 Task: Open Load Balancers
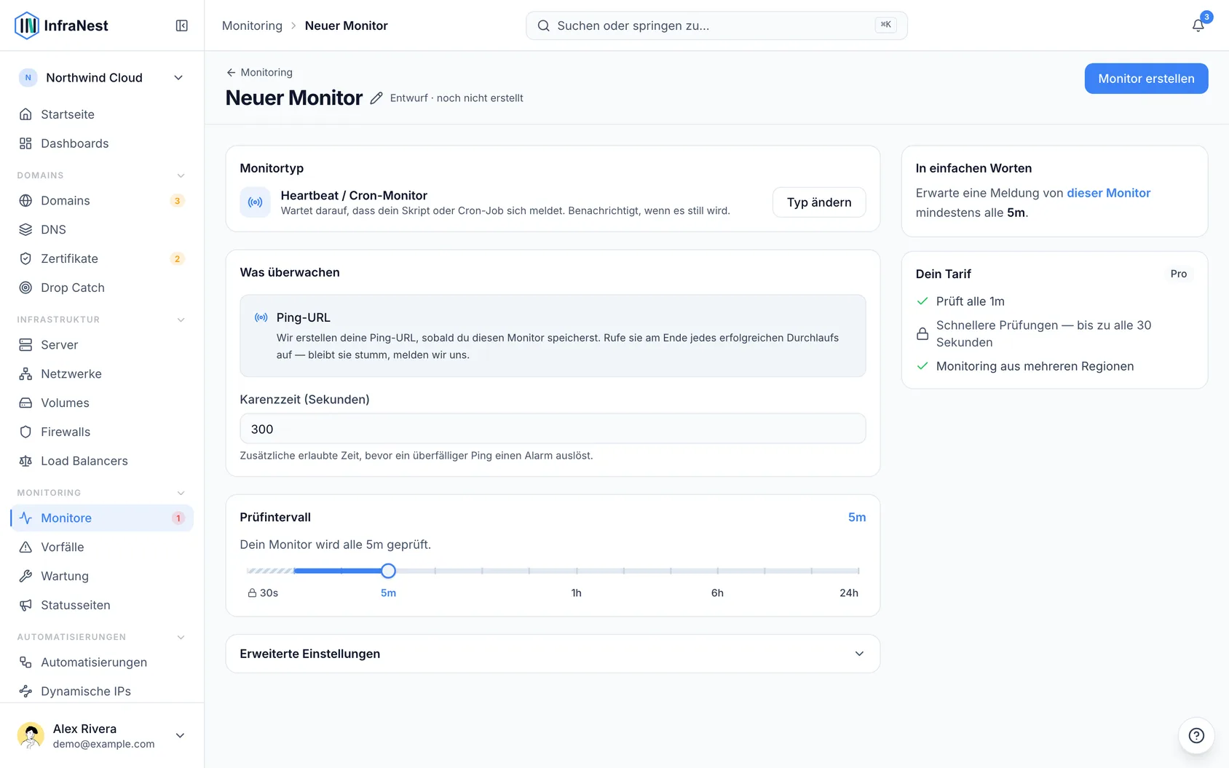102,461
